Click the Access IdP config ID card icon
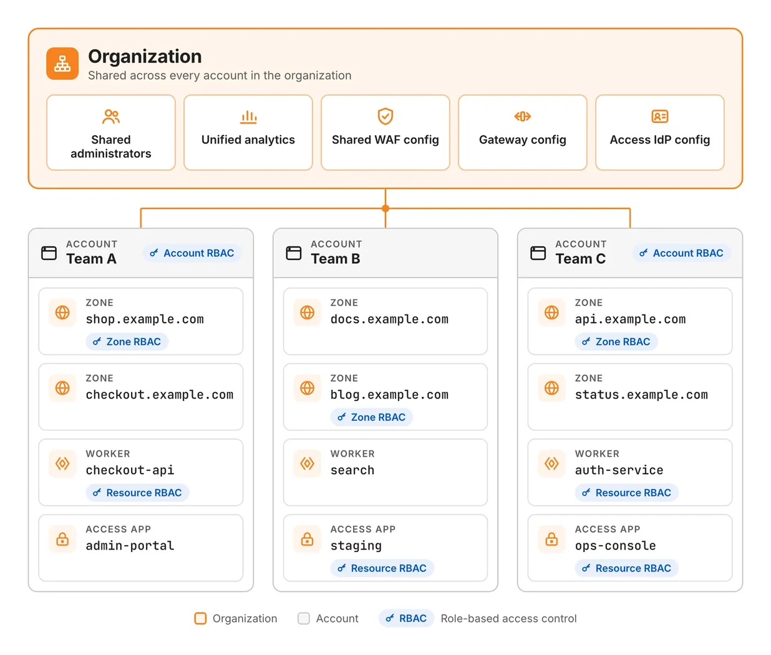771x655 pixels. pyautogui.click(x=660, y=117)
